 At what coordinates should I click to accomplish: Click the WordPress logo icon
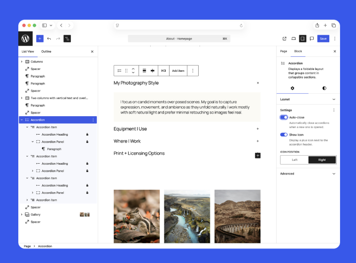[26, 38]
